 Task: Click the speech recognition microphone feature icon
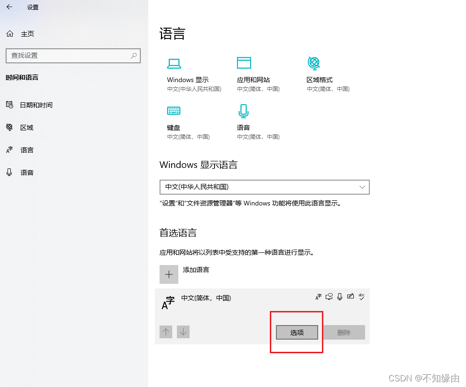[340, 297]
